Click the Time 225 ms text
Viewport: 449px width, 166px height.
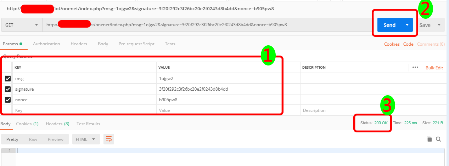coord(405,123)
